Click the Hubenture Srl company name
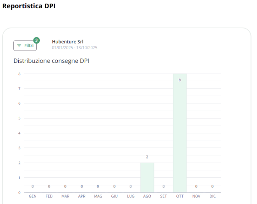Screen dimensions: 257x204 click(x=67, y=42)
